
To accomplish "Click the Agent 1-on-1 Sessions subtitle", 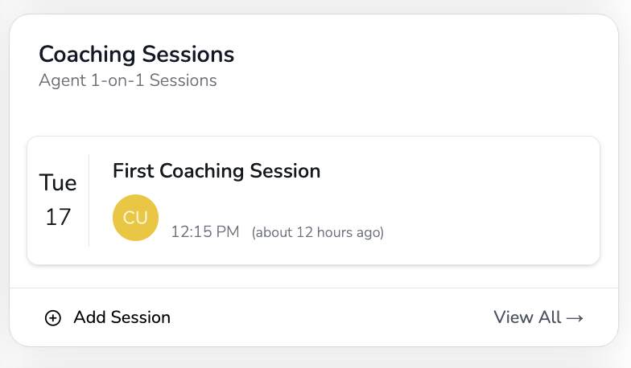I will (127, 80).
